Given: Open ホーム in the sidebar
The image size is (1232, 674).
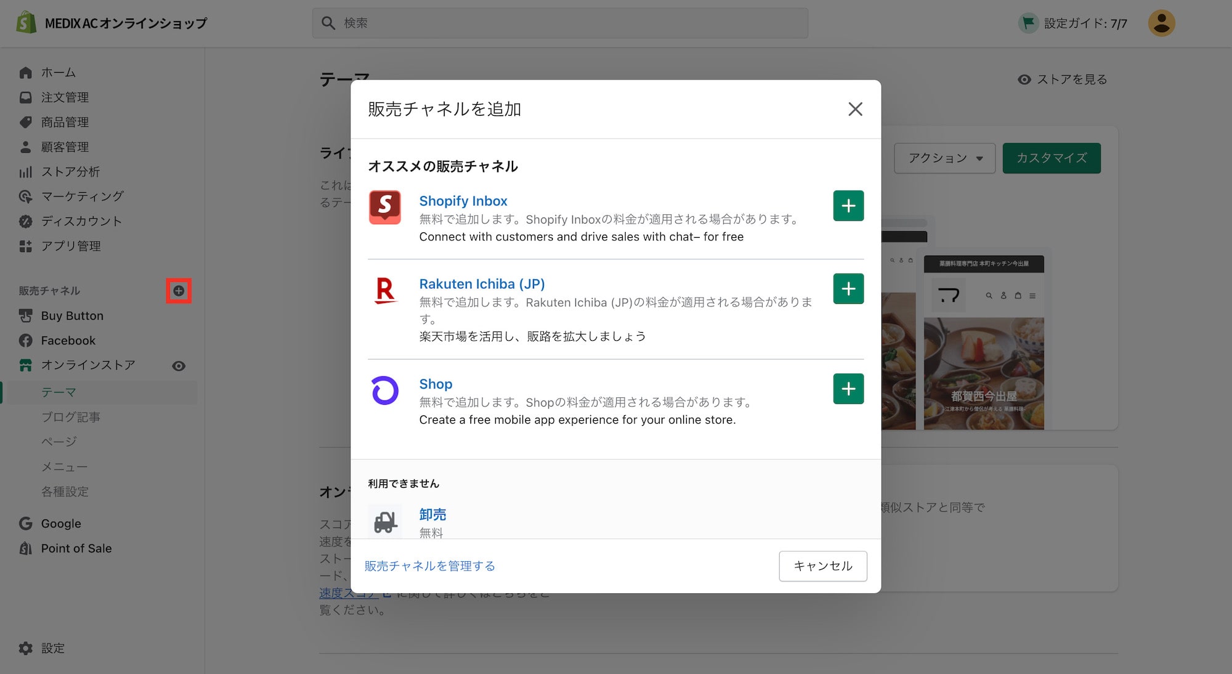Looking at the screenshot, I should 59,73.
